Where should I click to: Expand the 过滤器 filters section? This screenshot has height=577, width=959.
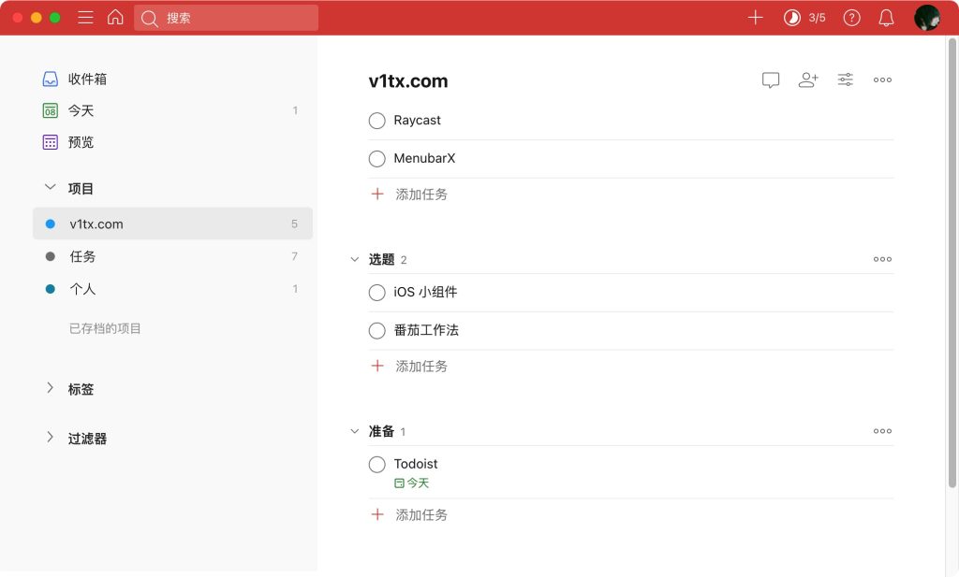tap(51, 437)
